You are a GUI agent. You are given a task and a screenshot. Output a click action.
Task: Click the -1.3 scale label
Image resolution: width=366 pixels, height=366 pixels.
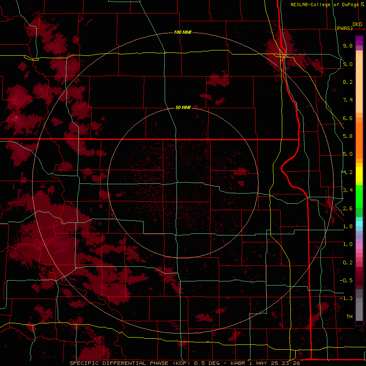click(x=346, y=298)
